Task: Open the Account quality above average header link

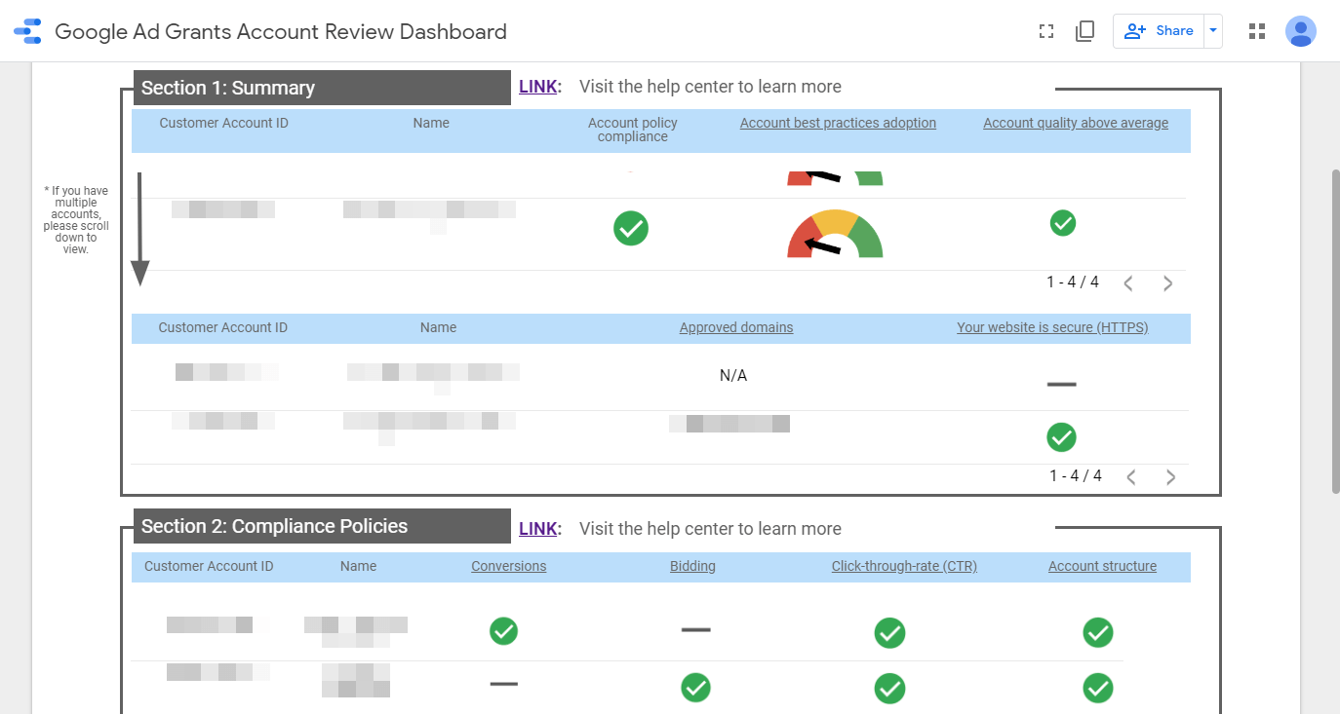Action: click(1076, 123)
